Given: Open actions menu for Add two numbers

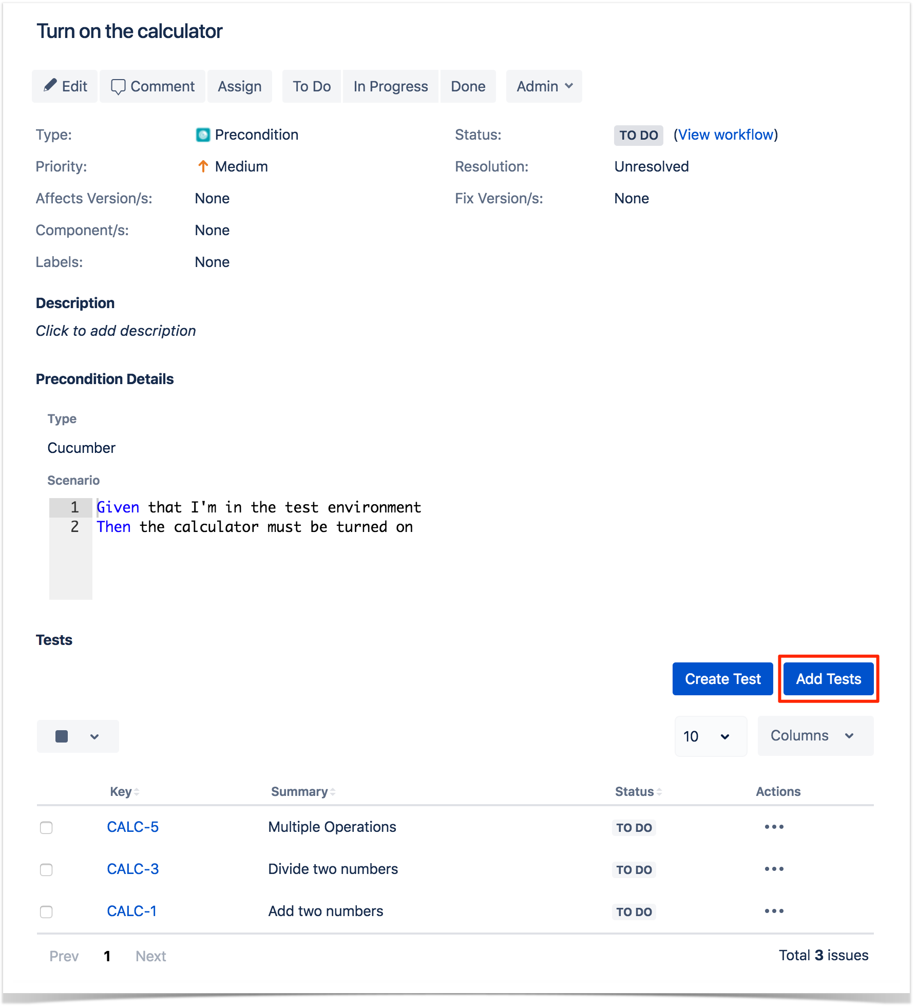Looking at the screenshot, I should [x=774, y=911].
